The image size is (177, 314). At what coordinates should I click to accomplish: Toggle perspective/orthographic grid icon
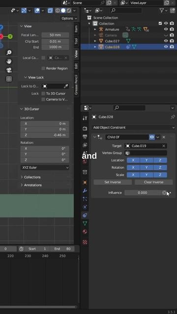[x=9, y=79]
